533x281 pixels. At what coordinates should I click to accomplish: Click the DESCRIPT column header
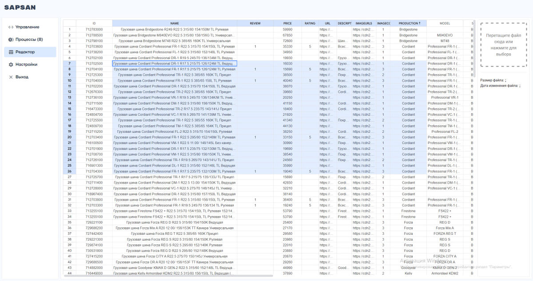point(345,23)
